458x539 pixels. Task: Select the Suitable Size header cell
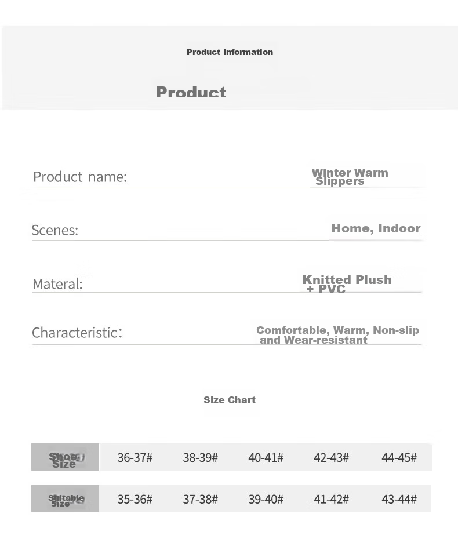coord(65,499)
